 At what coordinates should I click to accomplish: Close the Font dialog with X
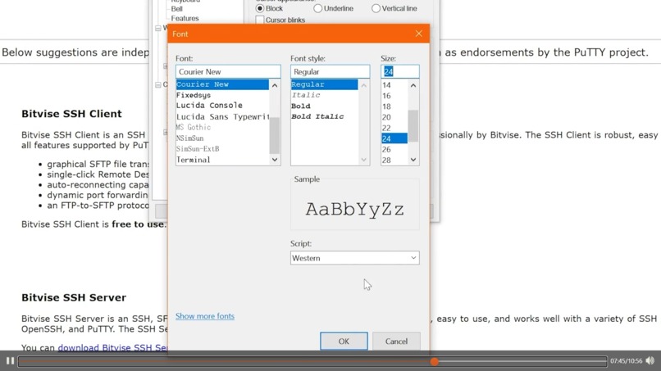pos(418,34)
